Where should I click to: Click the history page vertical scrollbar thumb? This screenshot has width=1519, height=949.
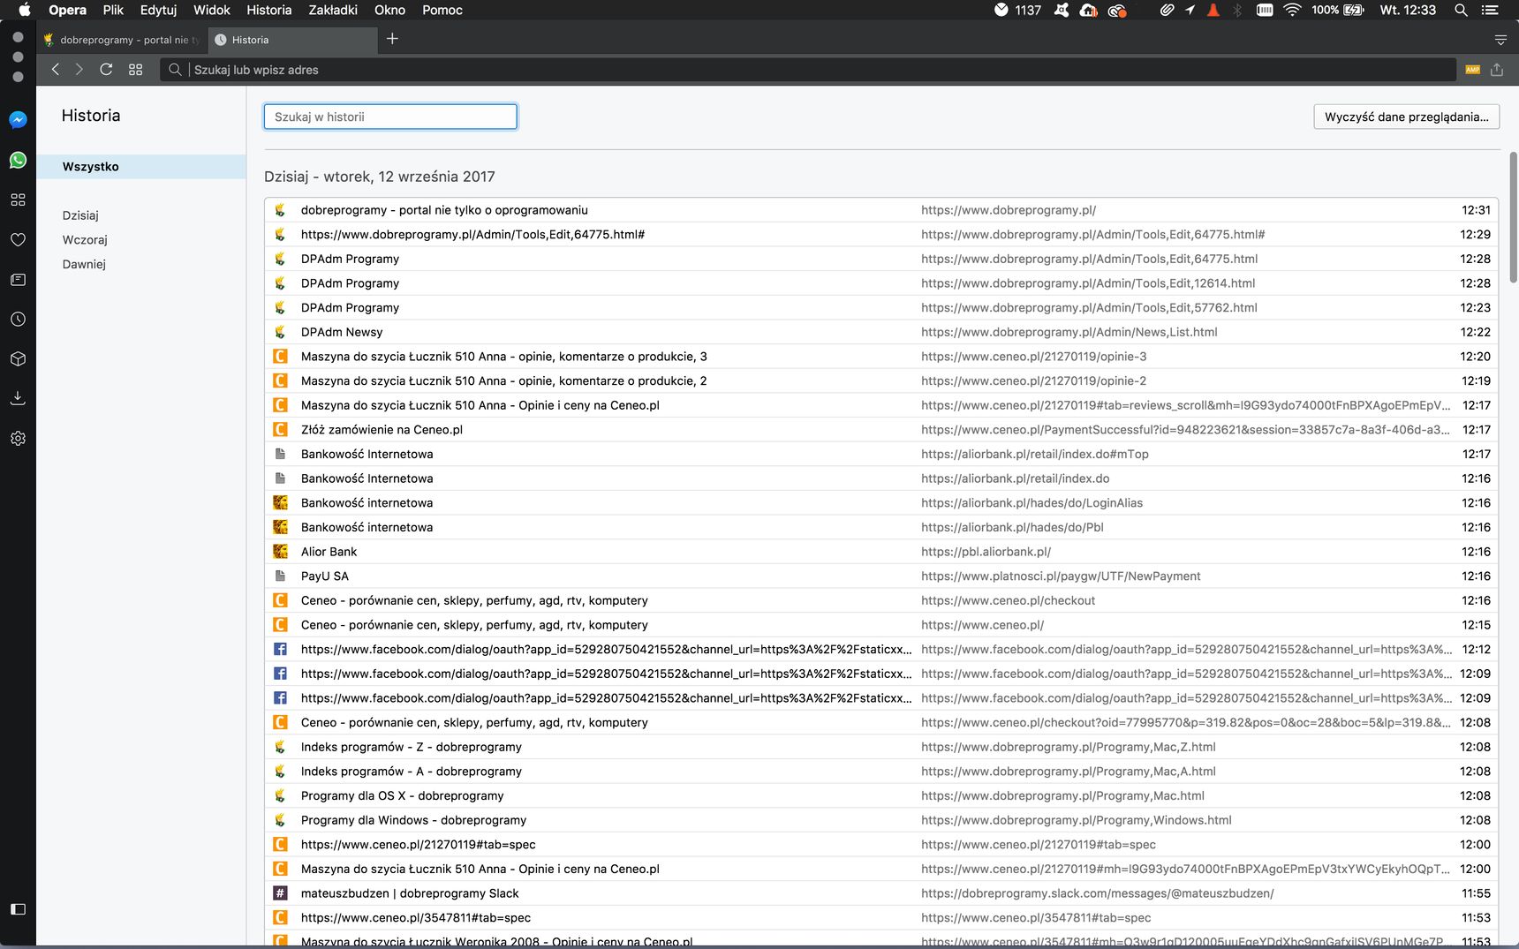tap(1513, 217)
